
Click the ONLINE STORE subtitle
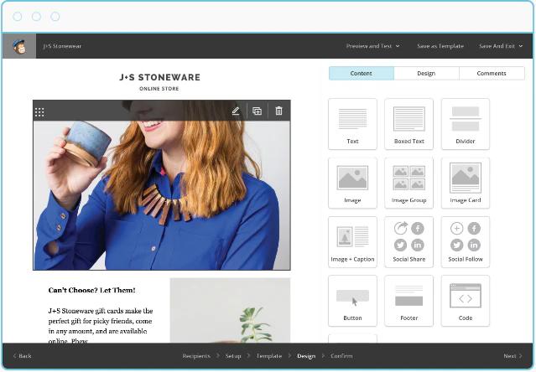159,89
